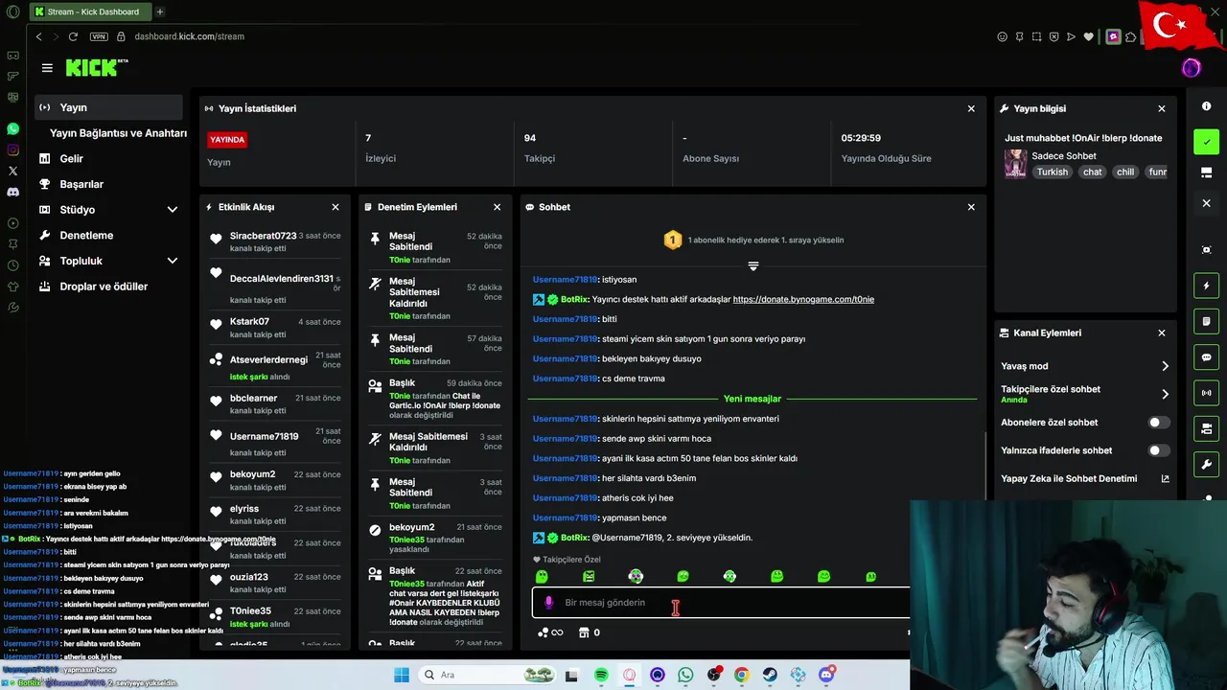1227x690 pixels.
Task: Open Chrome from the taskbar
Action: point(742,675)
